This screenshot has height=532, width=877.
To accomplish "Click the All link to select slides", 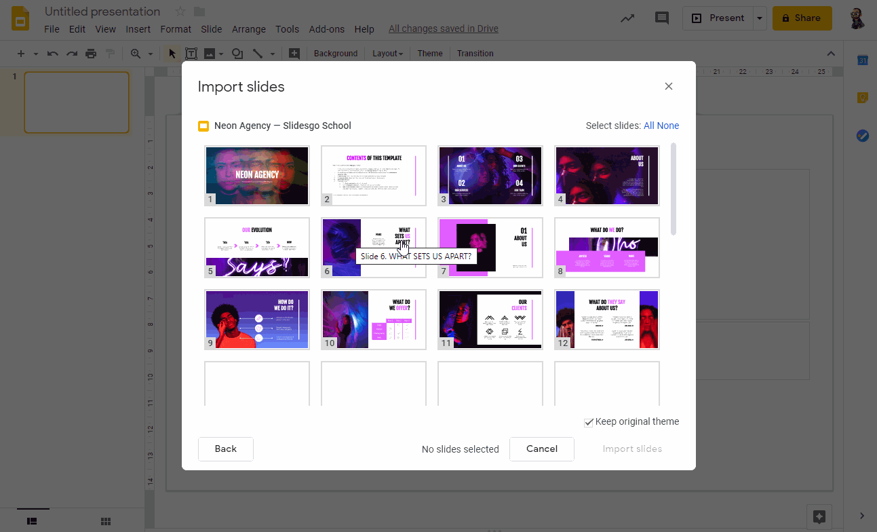I will [x=649, y=126].
